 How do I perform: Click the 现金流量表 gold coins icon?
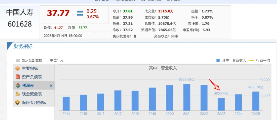tap(18, 94)
